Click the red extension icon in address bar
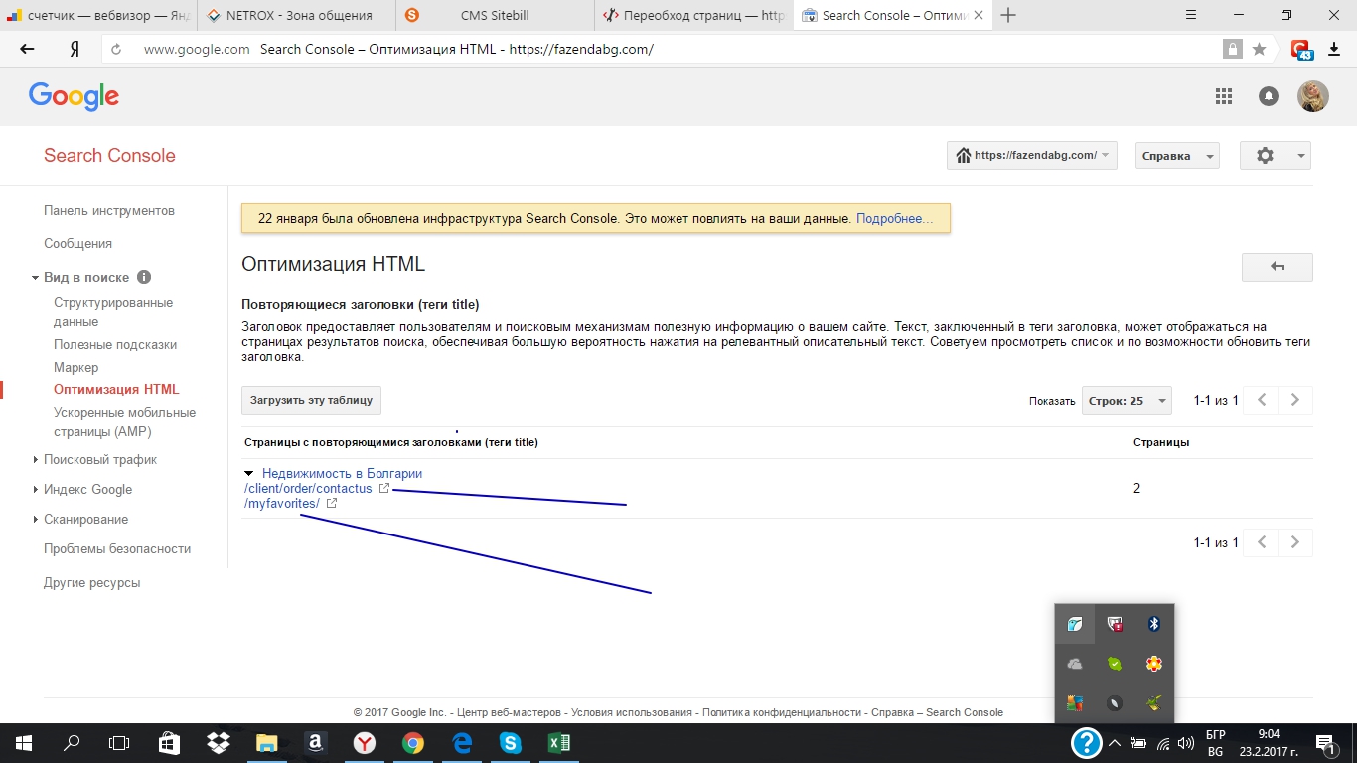 coord(1301,49)
